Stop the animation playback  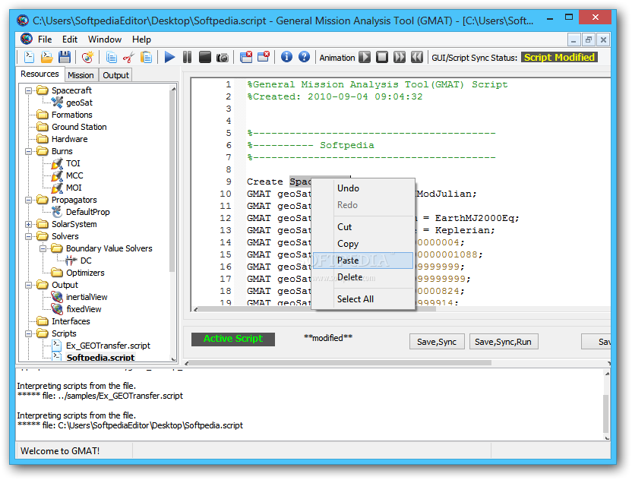(x=382, y=57)
